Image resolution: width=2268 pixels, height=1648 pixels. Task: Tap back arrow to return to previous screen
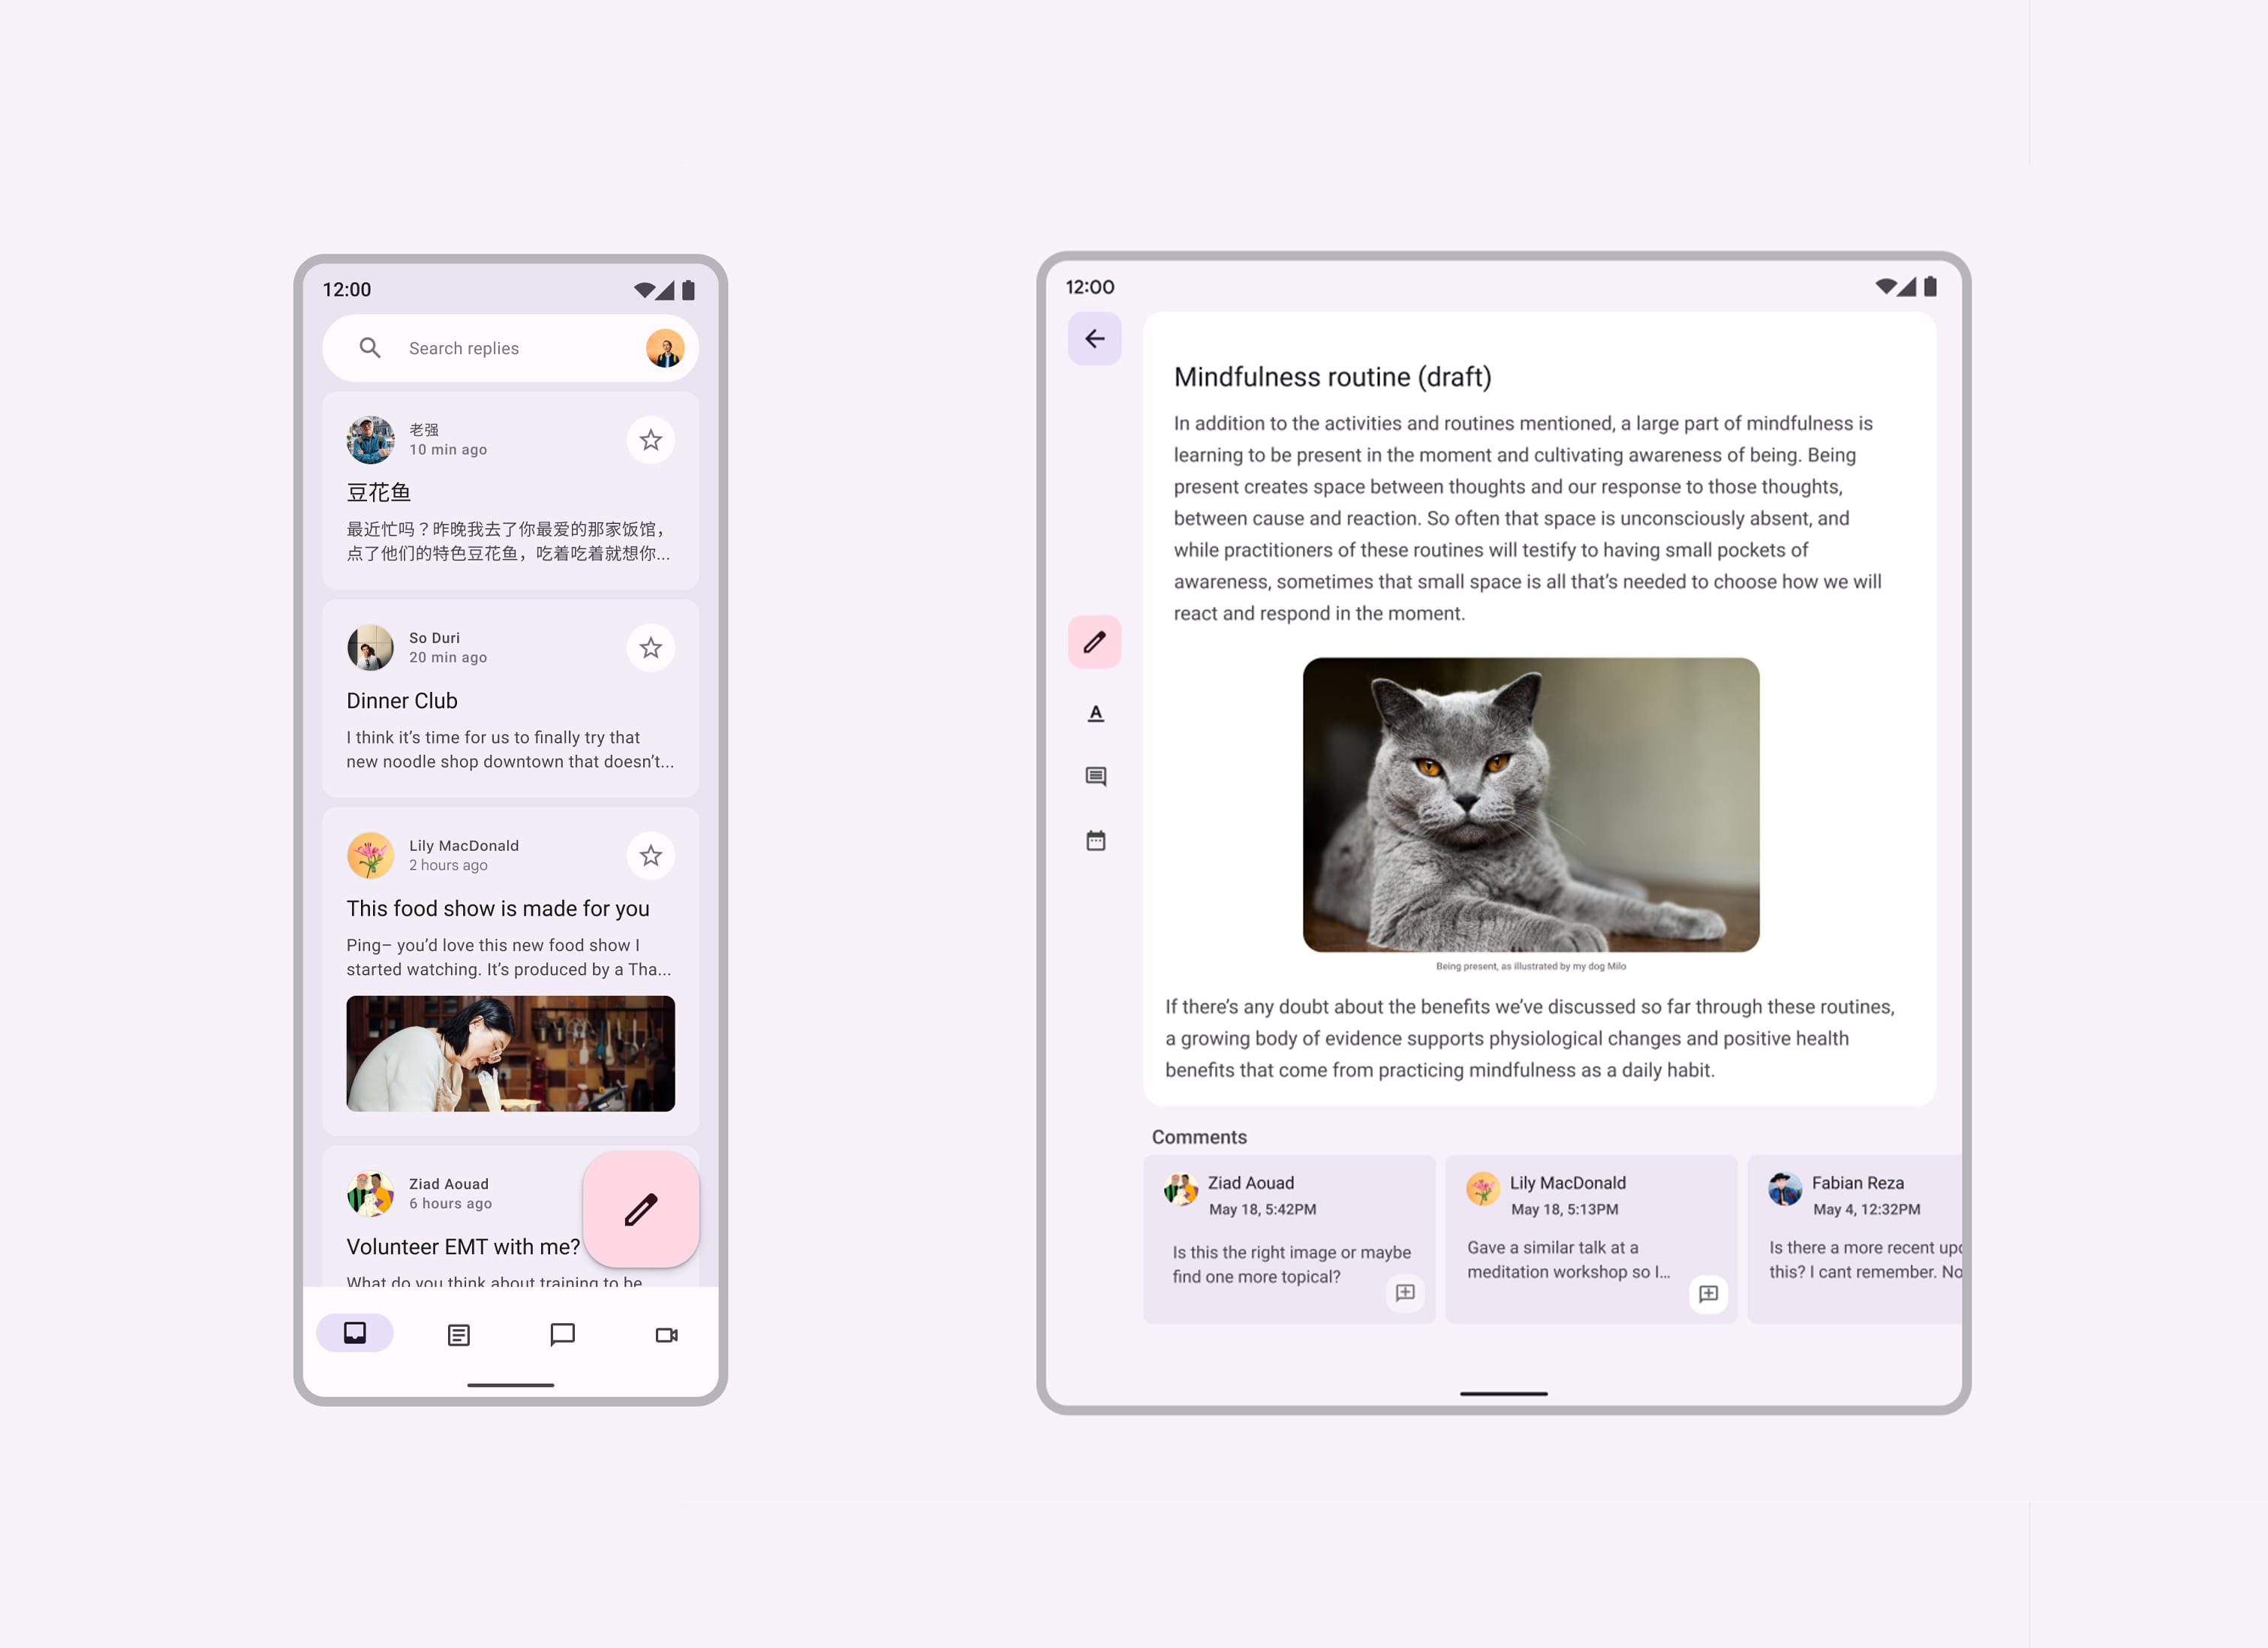click(x=1095, y=338)
